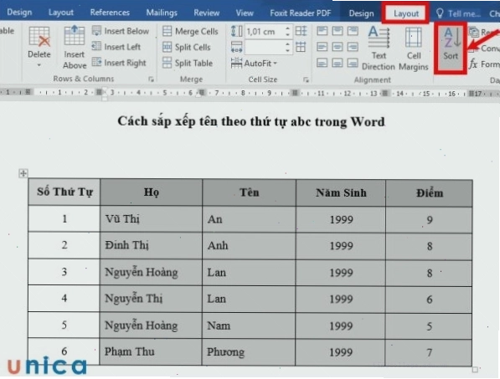Click Split Cells
Image resolution: width=500 pixels, height=379 pixels.
pos(186,47)
